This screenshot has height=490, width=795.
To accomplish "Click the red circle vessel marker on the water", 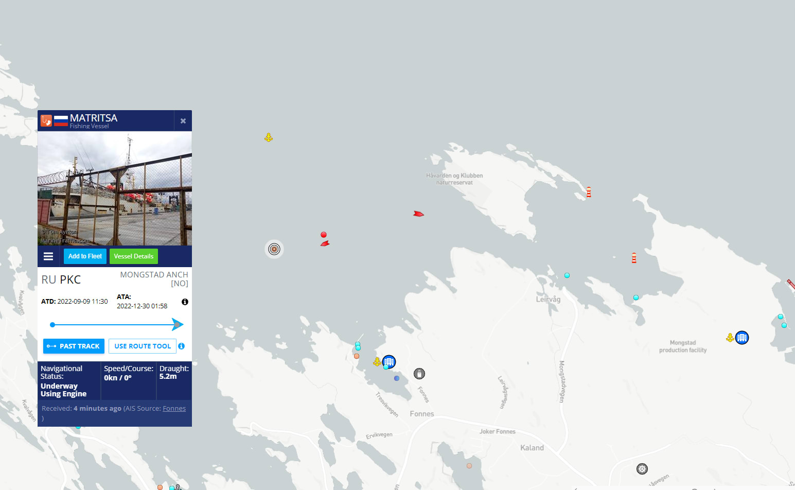I will (x=324, y=235).
